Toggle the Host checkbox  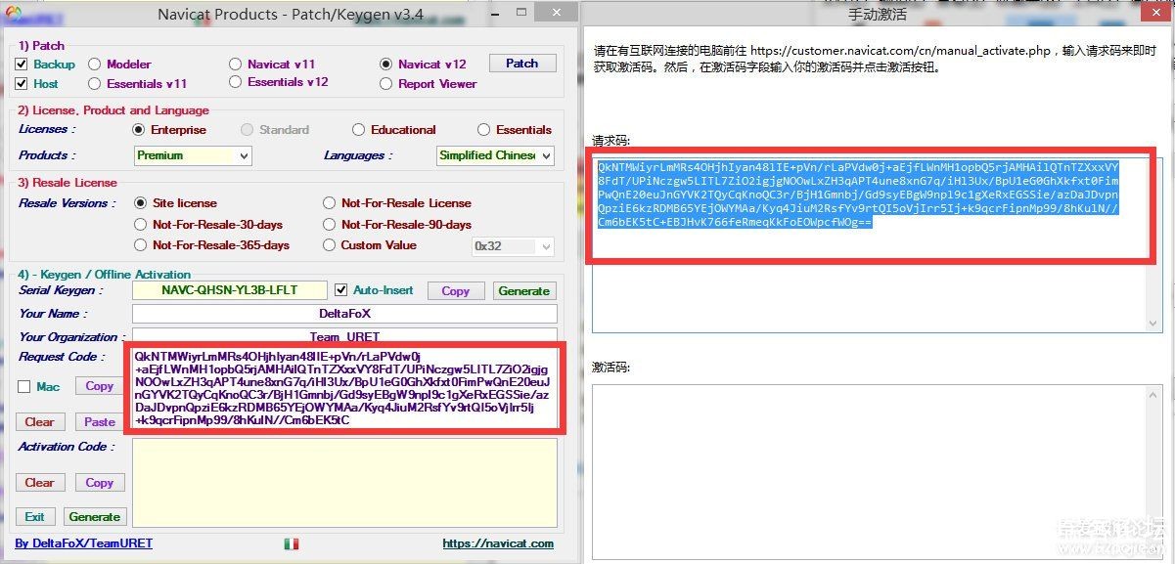click(22, 84)
